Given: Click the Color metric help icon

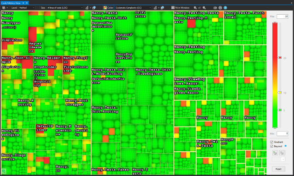Looking at the screenshot, I should (162, 8).
